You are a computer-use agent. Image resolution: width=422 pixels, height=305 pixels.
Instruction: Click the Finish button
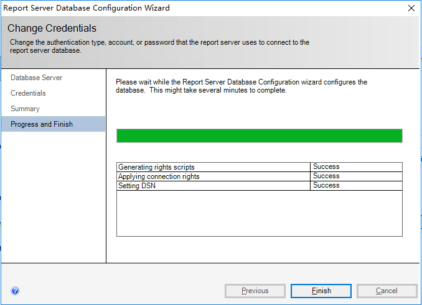(x=321, y=291)
